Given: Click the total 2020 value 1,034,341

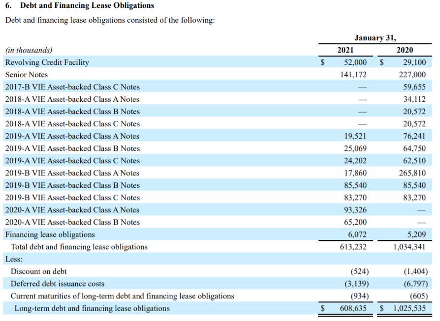Looking at the screenshot, I should (x=409, y=247).
